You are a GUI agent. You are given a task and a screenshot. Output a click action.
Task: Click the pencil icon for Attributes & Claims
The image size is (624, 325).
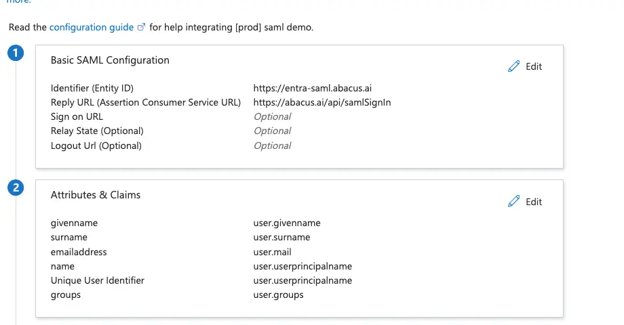tap(514, 202)
